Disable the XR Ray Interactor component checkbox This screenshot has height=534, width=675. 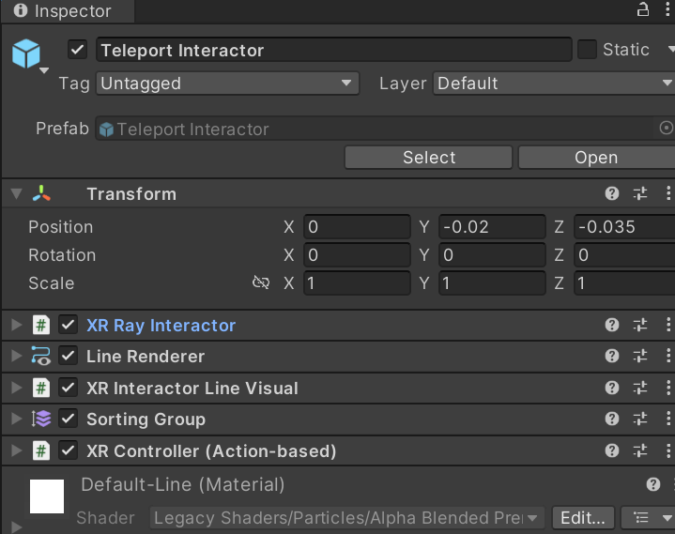click(68, 325)
